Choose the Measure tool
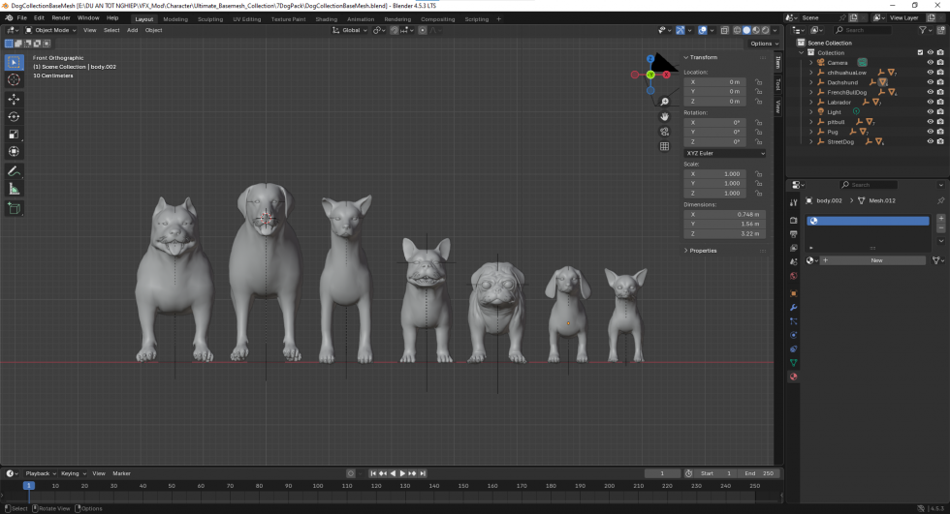The height and width of the screenshot is (514, 950). [x=14, y=189]
